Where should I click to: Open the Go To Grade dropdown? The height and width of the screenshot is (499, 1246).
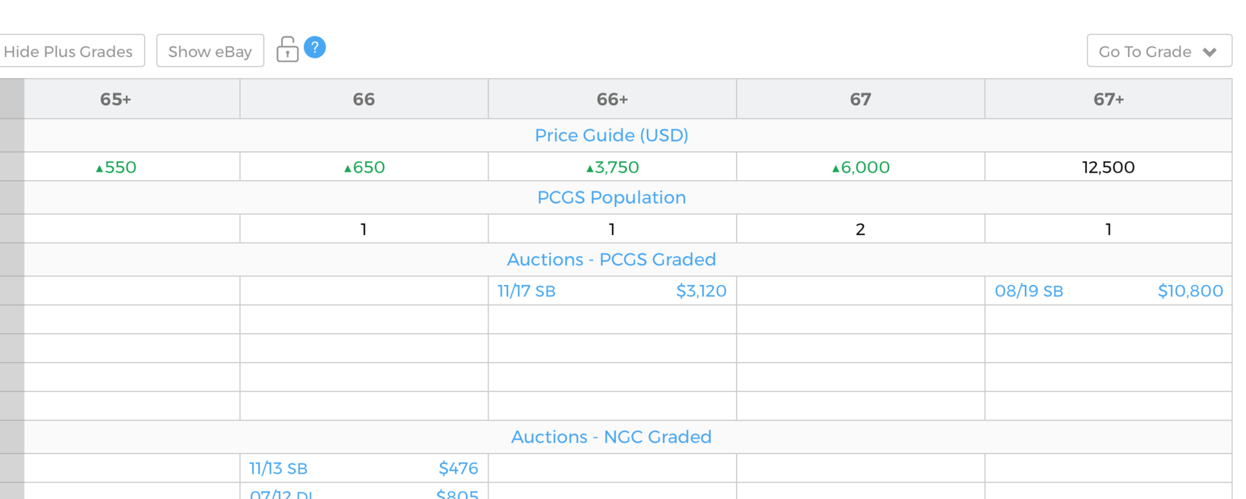1159,51
